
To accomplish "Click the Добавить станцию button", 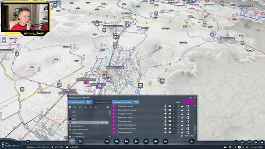I will tap(125, 102).
